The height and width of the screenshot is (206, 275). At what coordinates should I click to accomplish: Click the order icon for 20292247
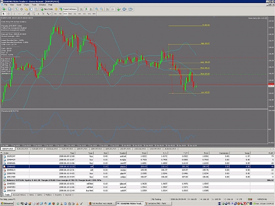point(4,156)
